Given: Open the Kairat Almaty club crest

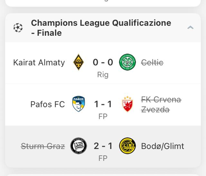Looking at the screenshot, I should tap(78, 62).
